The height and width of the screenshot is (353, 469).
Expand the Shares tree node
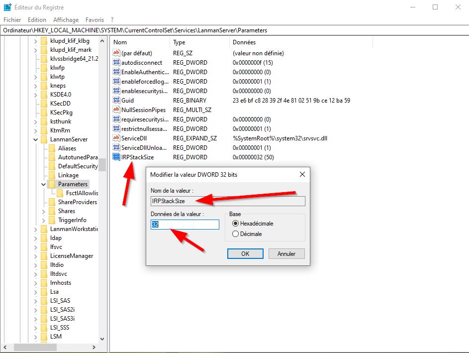(x=43, y=212)
